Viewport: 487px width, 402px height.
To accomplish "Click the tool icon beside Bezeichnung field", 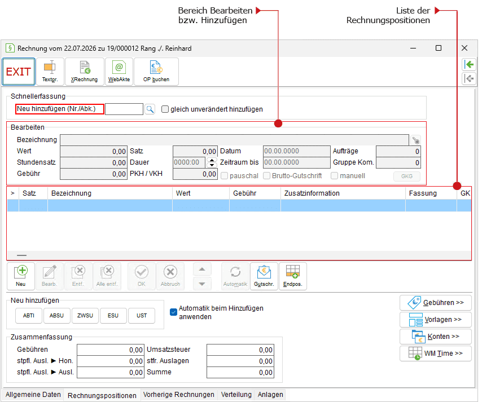I will pyautogui.click(x=415, y=140).
